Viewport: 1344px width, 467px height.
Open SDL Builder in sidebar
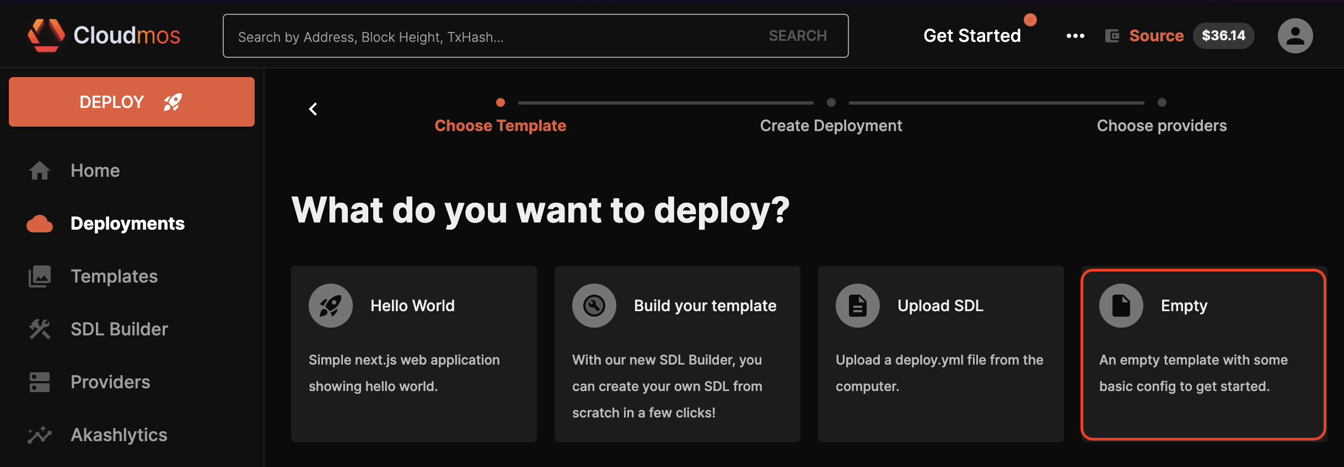119,329
